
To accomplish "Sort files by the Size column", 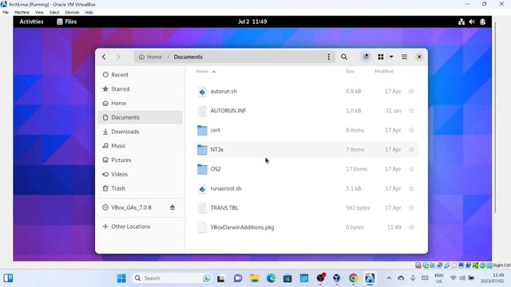I will point(350,71).
